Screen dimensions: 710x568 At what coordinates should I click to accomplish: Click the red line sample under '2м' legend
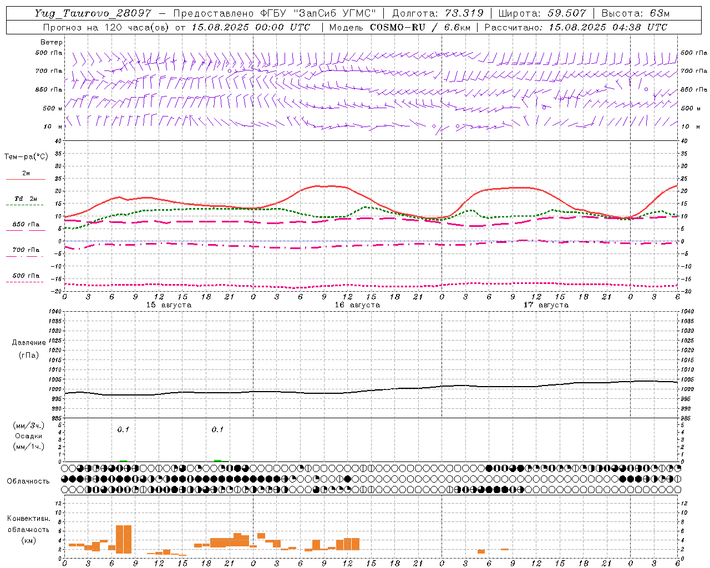click(x=26, y=179)
